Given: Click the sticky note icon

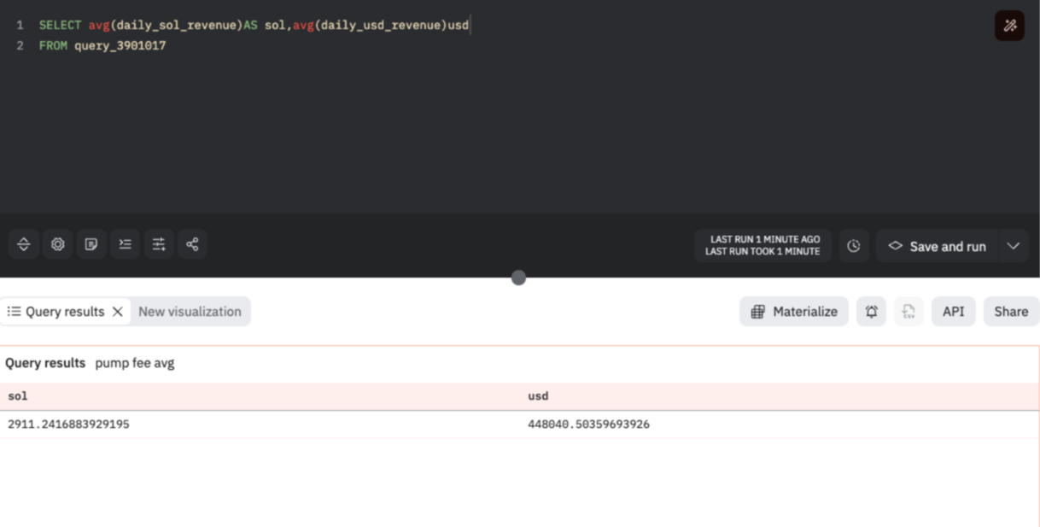Looking at the screenshot, I should click(x=91, y=244).
